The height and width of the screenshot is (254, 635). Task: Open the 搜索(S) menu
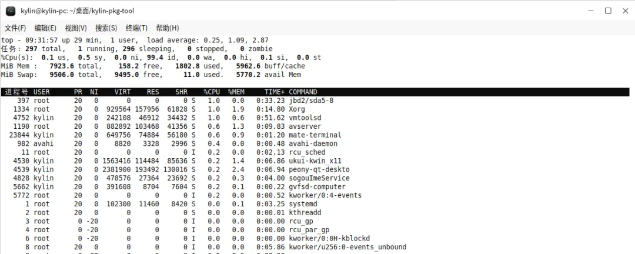[106, 28]
